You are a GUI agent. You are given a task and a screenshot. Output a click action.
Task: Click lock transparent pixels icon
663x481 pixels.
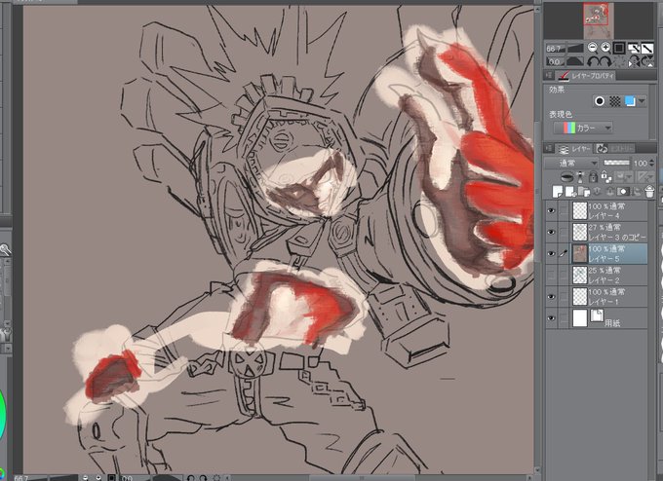point(606,176)
